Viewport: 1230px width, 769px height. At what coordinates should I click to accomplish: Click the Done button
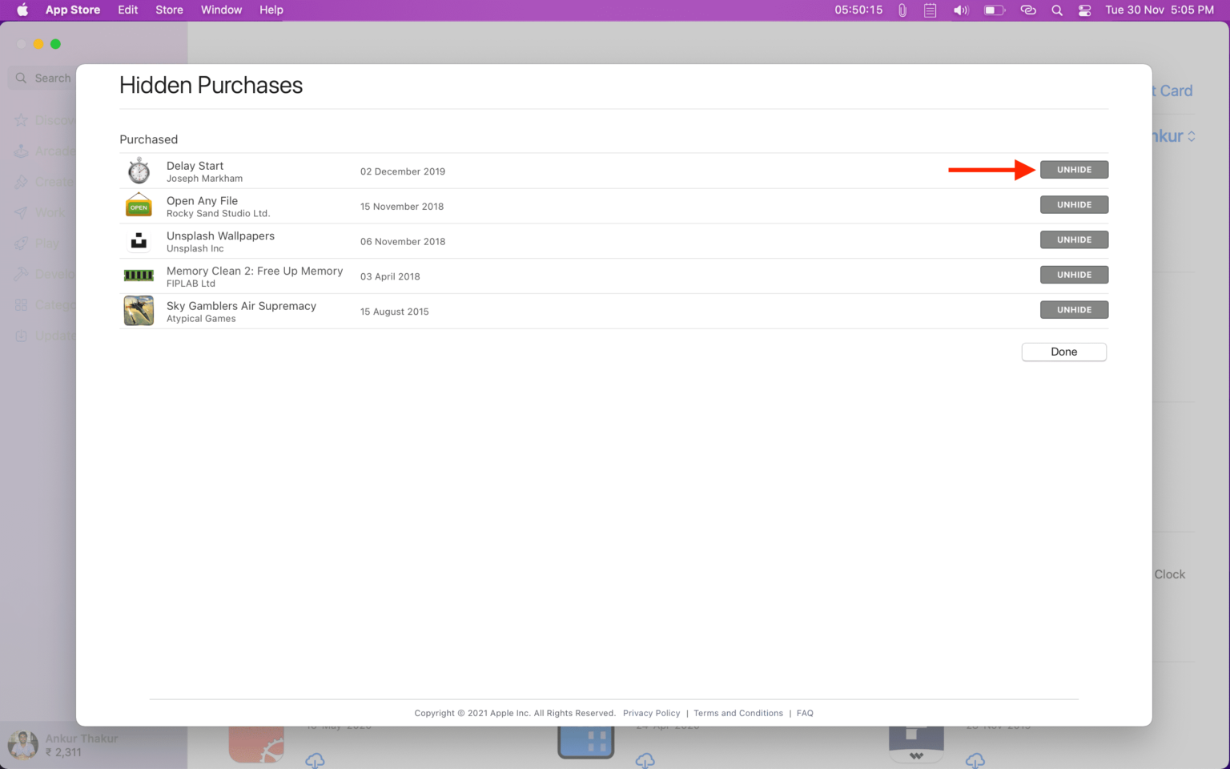1063,352
